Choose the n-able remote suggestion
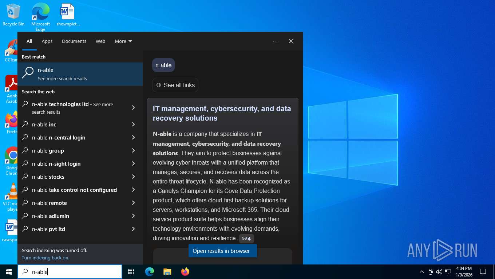The image size is (495, 279). pos(80,203)
